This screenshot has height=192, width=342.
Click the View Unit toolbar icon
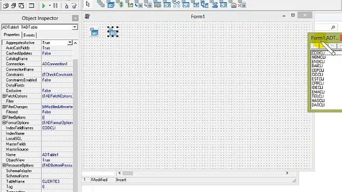click(x=6, y=5)
